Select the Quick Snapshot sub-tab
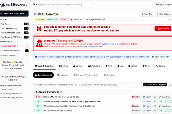Image resolution: width=172 pixels, height=114 pixels. pos(43,75)
